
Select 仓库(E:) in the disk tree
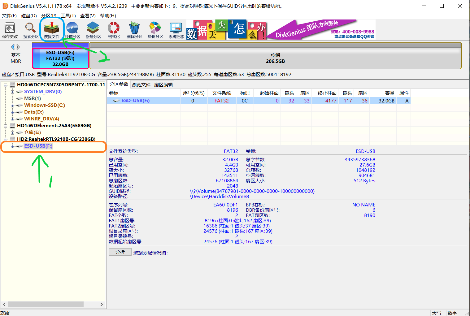(x=33, y=132)
